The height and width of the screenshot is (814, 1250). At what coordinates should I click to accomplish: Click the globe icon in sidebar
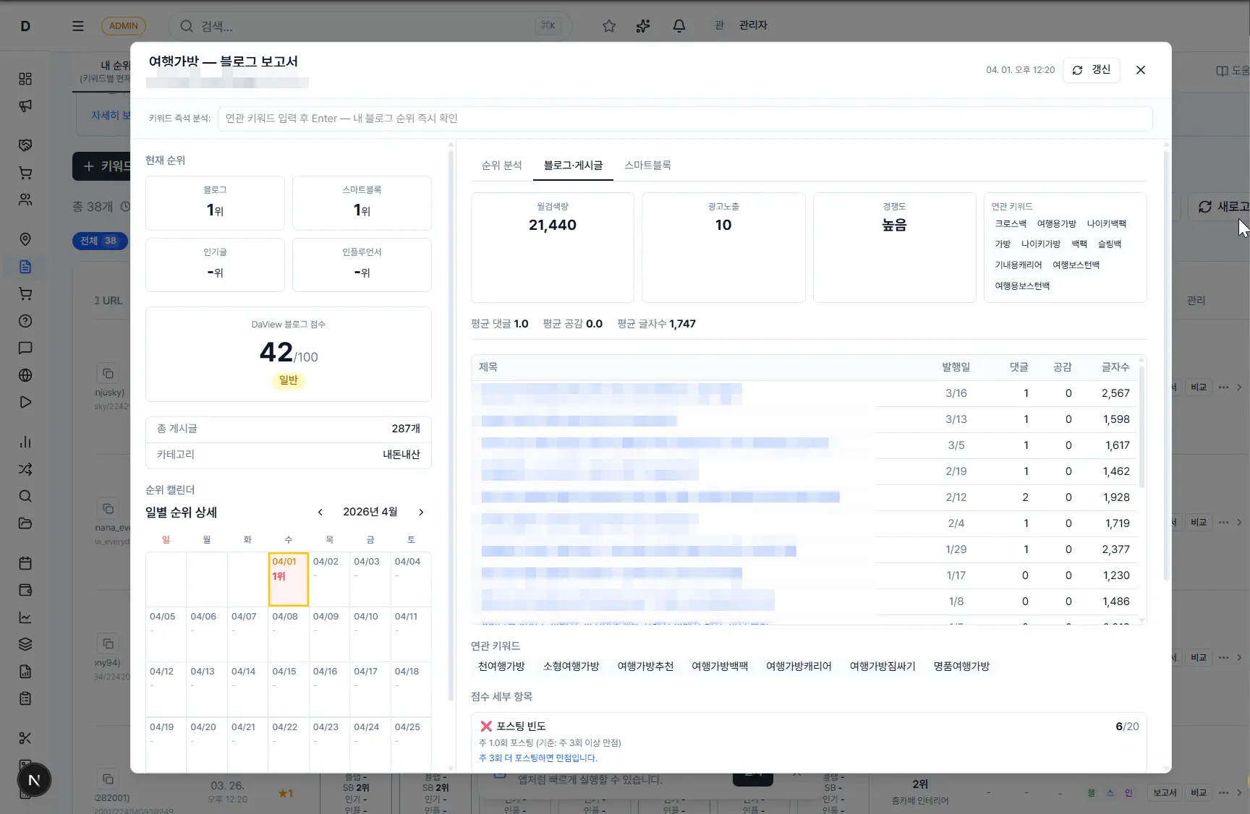[25, 375]
